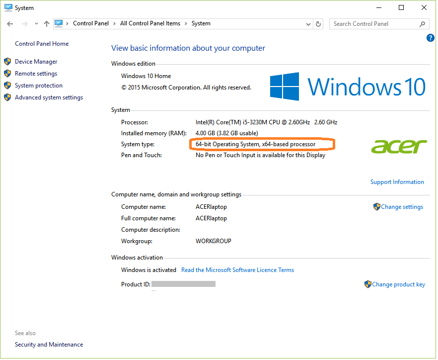Click the Acer logo
Viewport: 438px width, 360px height.
click(399, 146)
